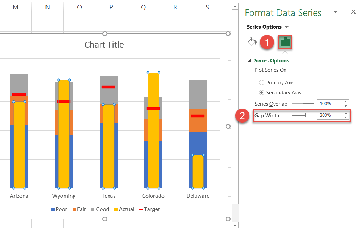Click the Gap Width value field
Screen dimensions: 359x228
[329, 115]
